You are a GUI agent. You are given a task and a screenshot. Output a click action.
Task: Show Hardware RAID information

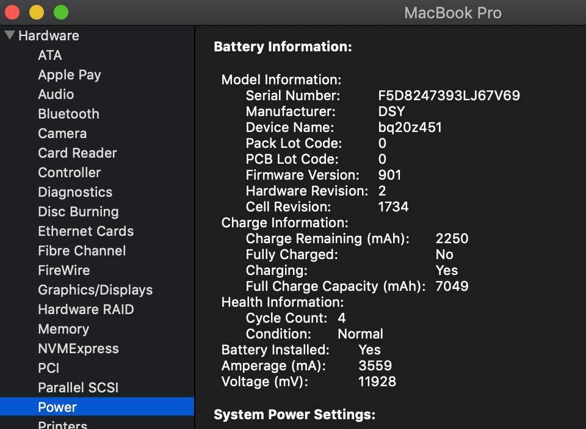tap(85, 309)
